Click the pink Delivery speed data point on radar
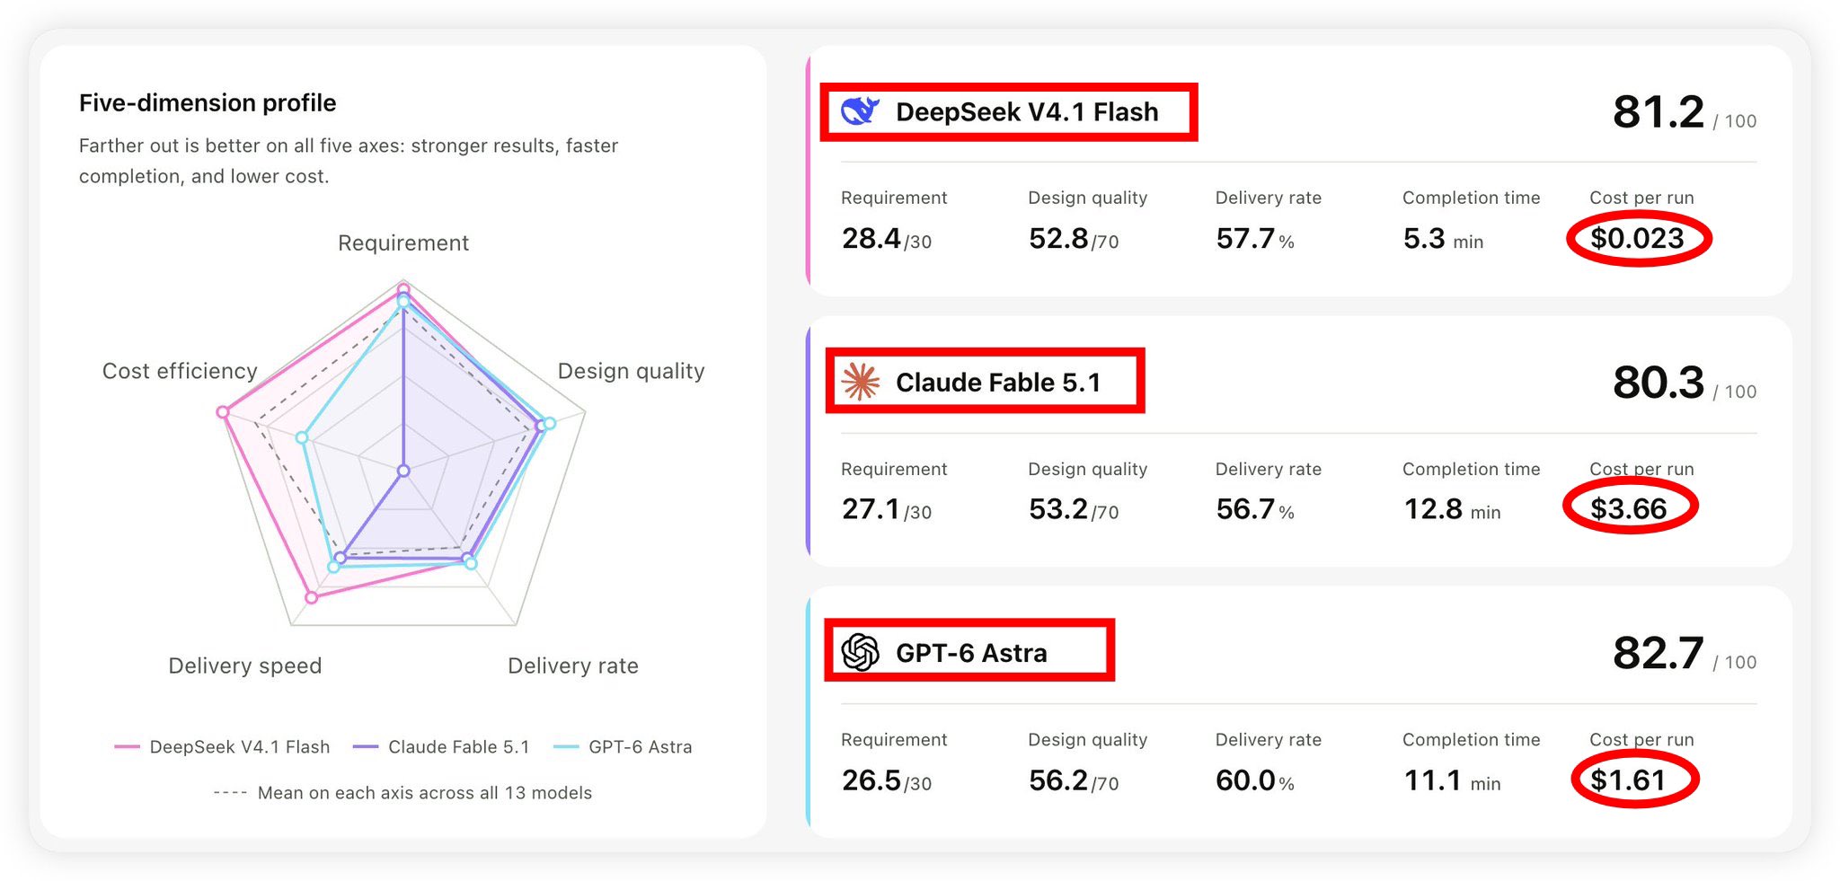The height and width of the screenshot is (881, 1840). [x=312, y=597]
